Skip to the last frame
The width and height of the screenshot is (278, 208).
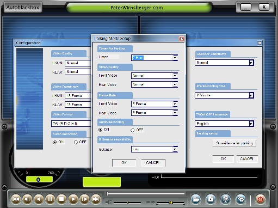click(96, 199)
